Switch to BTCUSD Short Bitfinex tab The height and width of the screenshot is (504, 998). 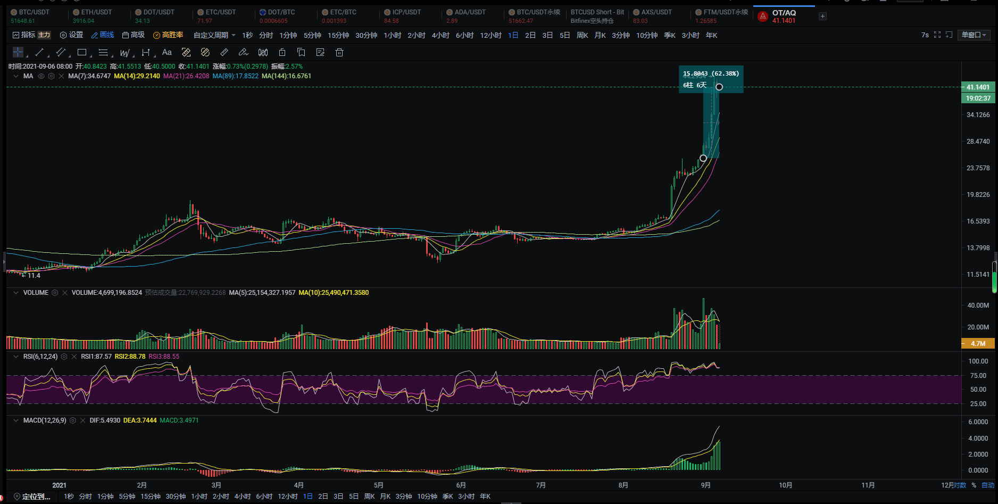click(x=597, y=16)
